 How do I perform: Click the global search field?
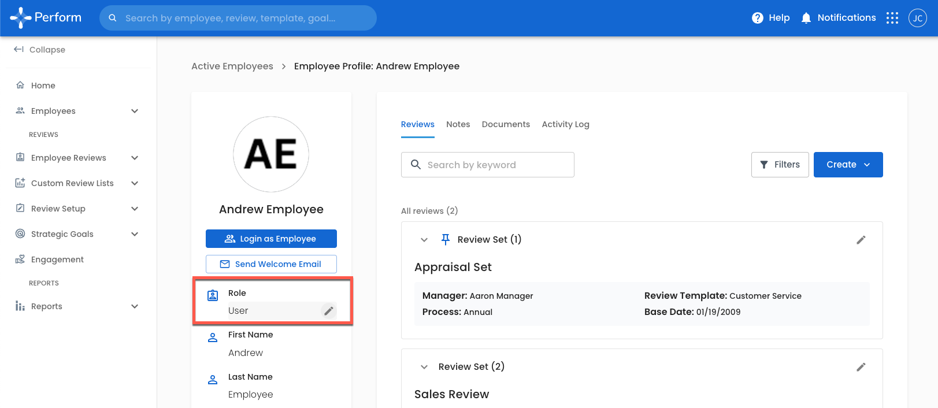point(238,18)
